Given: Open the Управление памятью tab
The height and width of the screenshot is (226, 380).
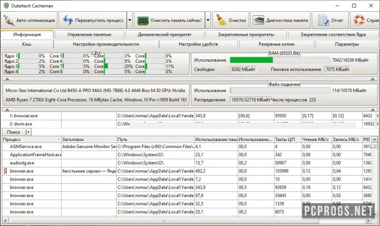Looking at the screenshot, I should point(89,34).
